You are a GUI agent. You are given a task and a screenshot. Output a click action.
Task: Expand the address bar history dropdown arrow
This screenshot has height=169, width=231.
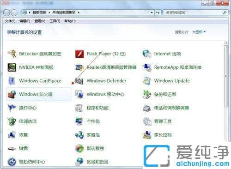point(152,12)
